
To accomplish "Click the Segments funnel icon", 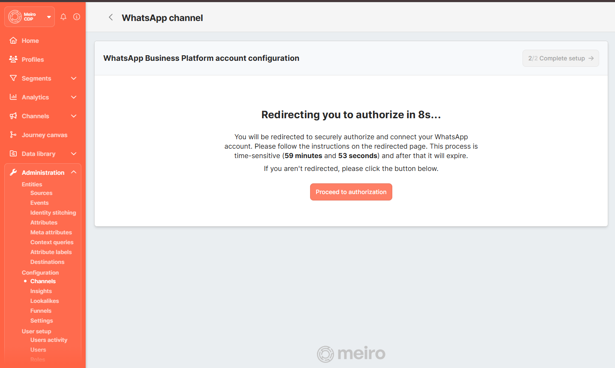I will tap(13, 78).
